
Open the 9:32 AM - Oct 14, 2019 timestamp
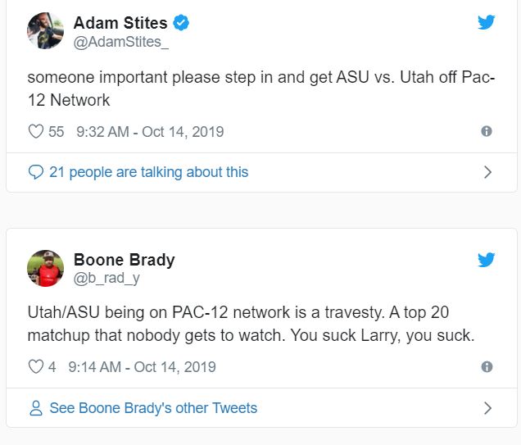(150, 132)
